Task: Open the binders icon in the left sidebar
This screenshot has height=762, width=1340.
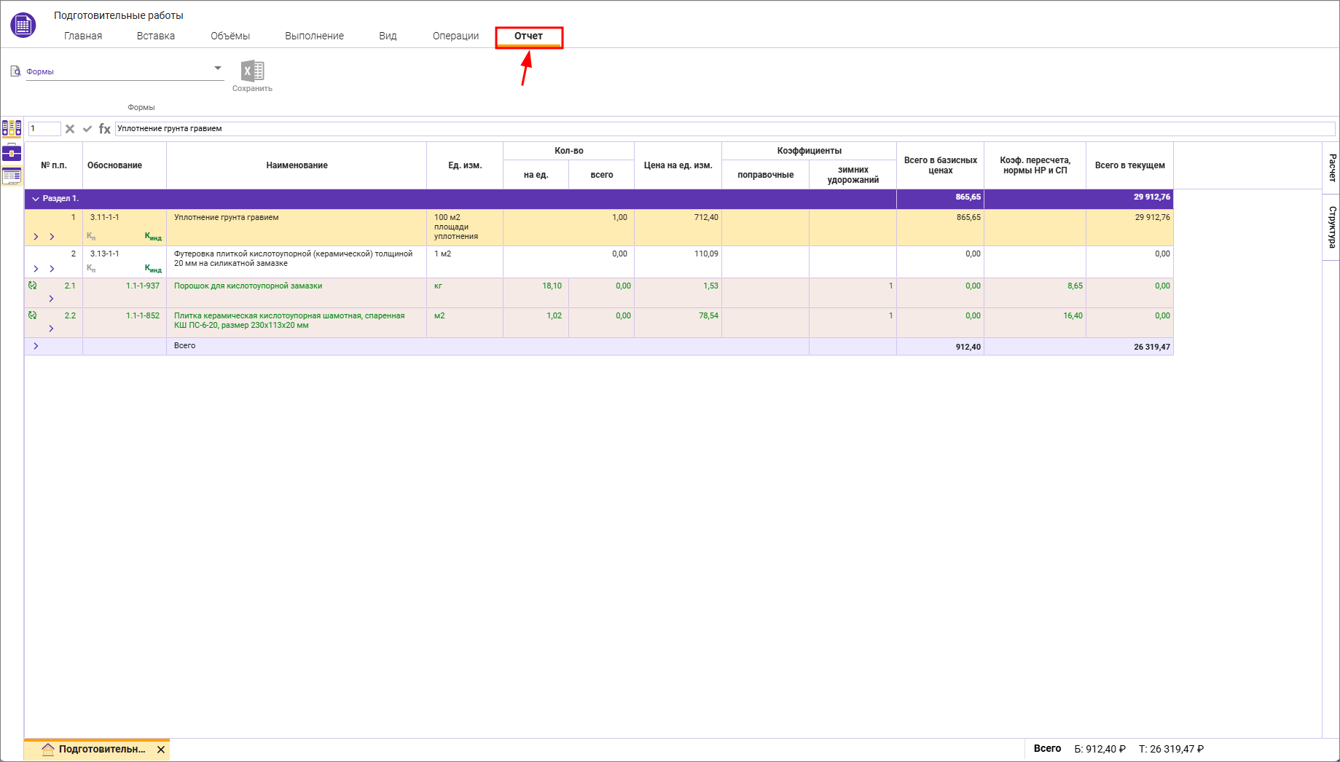Action: [12, 129]
